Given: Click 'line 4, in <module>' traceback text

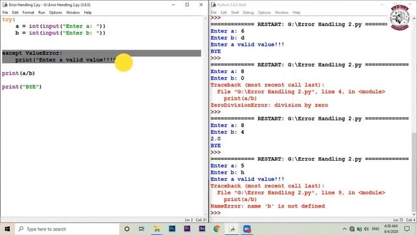Looking at the screenshot, I should point(353,91).
